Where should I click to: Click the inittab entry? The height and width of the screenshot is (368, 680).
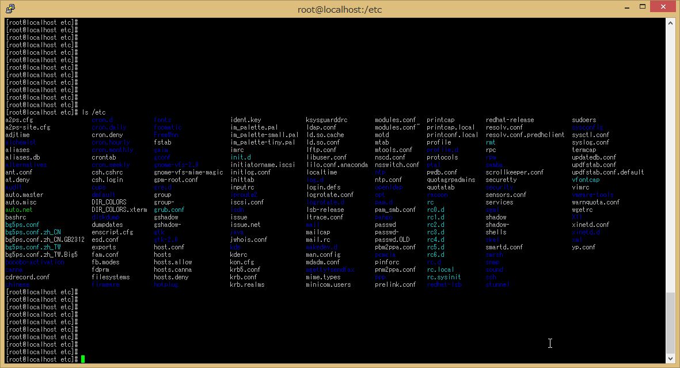[x=242, y=180]
